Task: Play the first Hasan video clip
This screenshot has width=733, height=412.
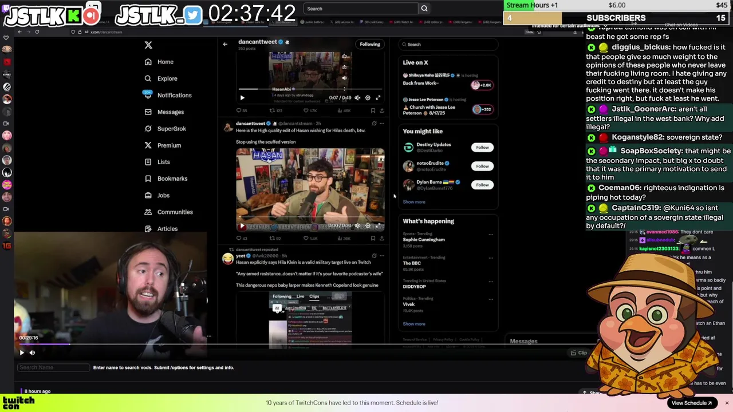Action: coord(242,98)
